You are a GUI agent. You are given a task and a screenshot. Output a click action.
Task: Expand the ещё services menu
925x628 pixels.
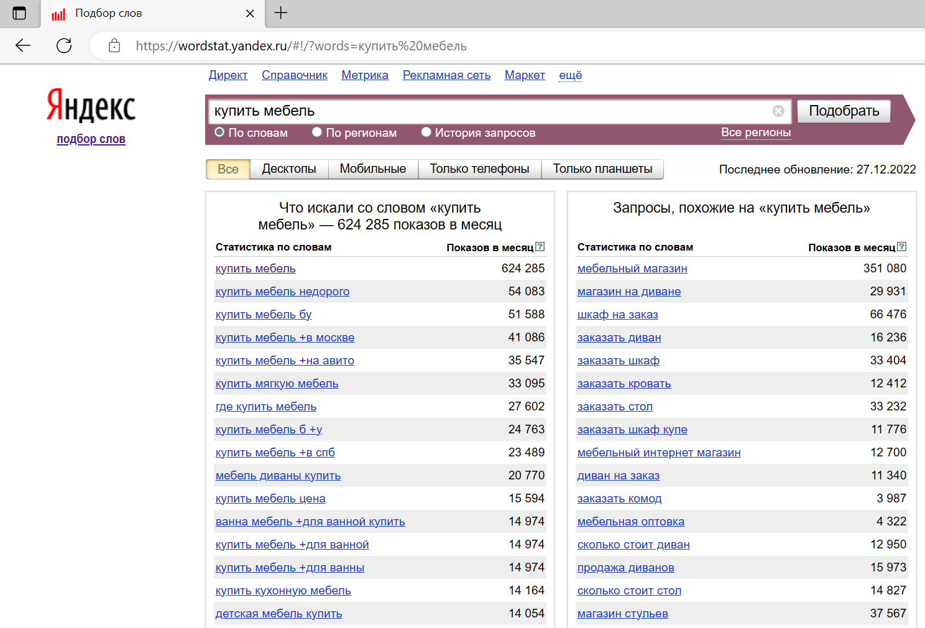pyautogui.click(x=571, y=75)
